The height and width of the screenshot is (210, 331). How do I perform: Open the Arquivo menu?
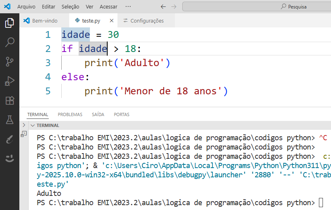(26, 7)
